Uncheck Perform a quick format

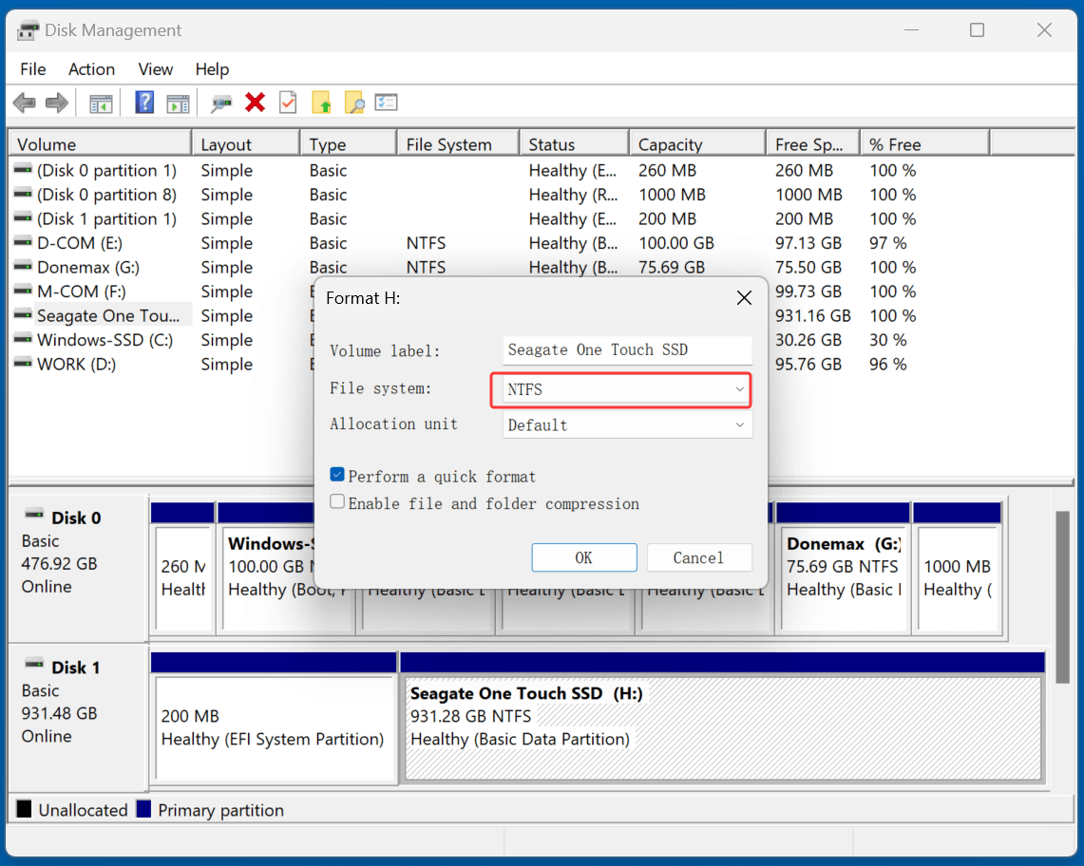337,475
